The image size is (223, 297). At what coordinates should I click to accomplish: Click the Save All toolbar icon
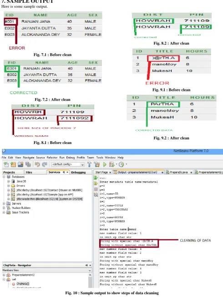click(28, 164)
